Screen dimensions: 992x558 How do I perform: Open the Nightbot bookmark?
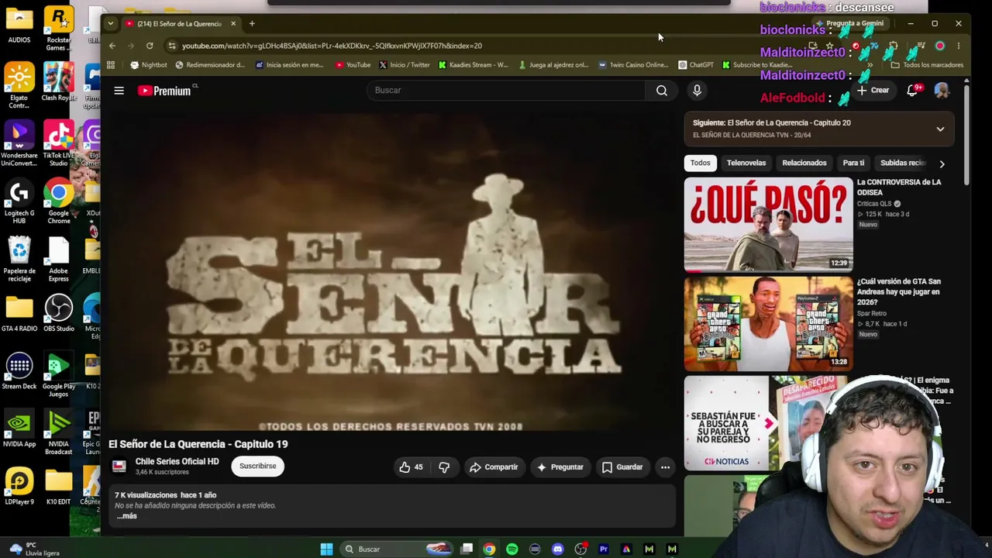point(149,65)
